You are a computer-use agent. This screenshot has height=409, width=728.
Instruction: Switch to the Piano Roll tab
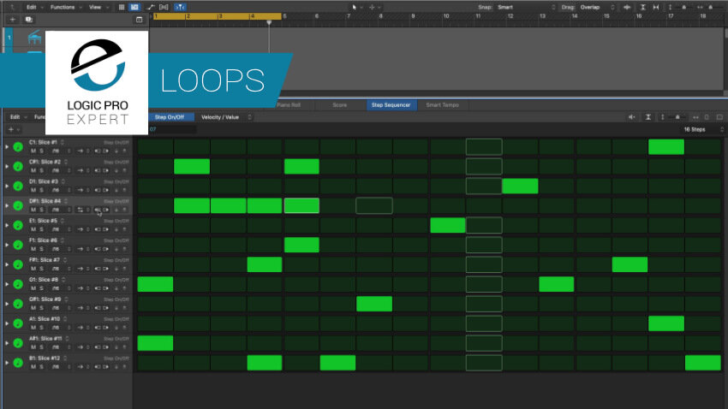[289, 105]
